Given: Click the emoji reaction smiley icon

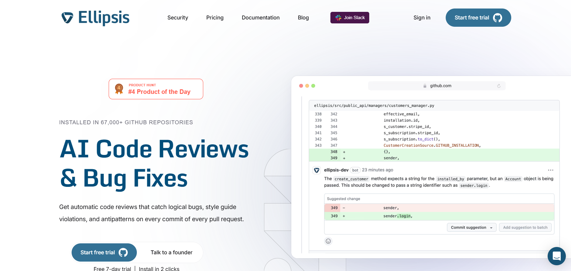Looking at the screenshot, I should (328, 241).
